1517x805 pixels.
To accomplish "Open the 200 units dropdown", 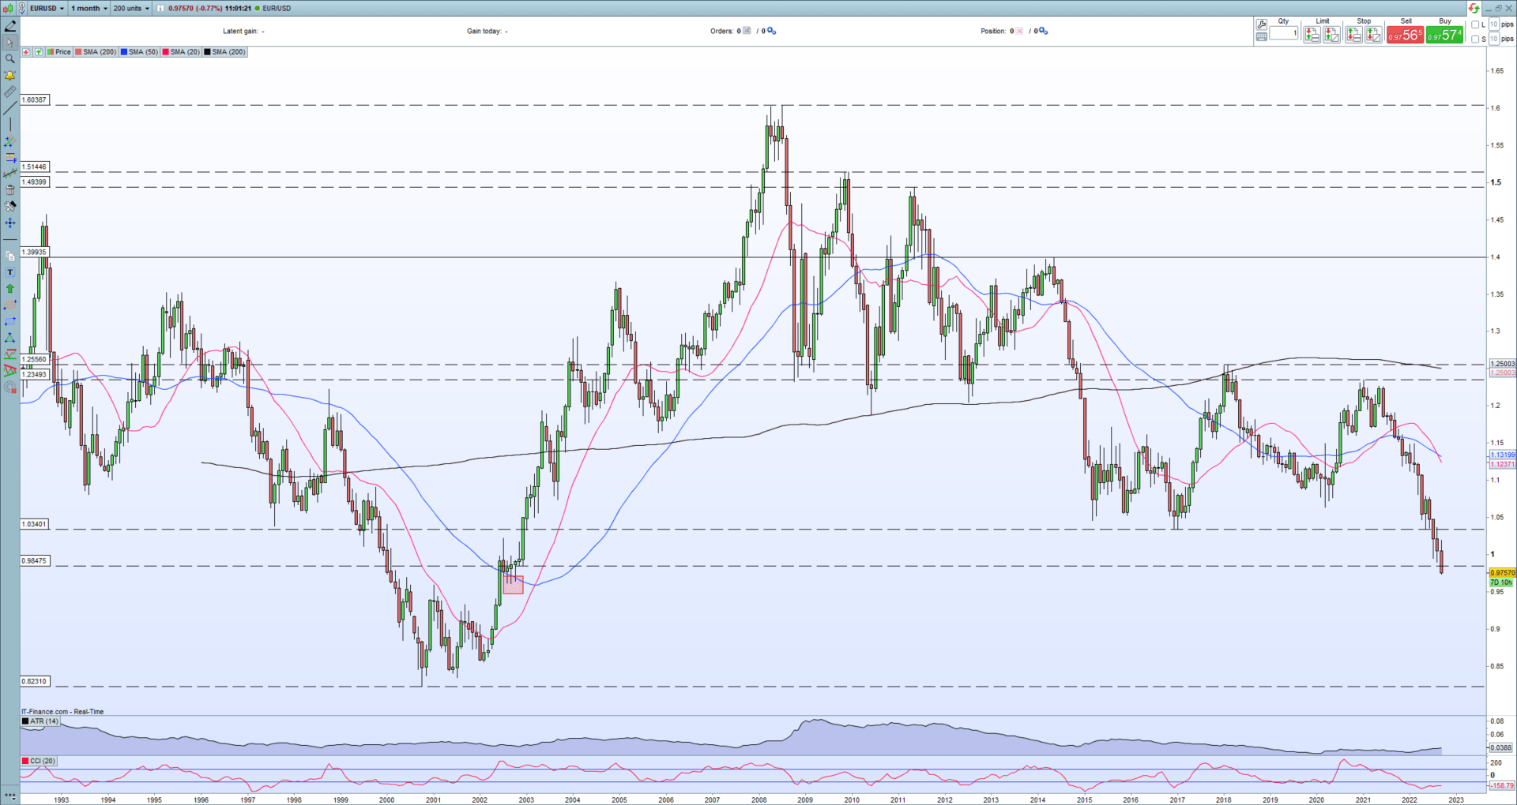I will click(131, 8).
